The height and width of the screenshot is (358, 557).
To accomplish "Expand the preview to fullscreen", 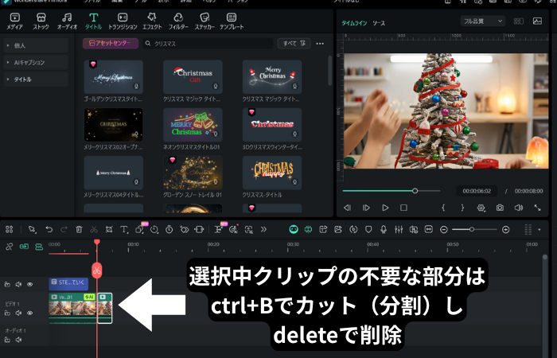I will pos(537,208).
